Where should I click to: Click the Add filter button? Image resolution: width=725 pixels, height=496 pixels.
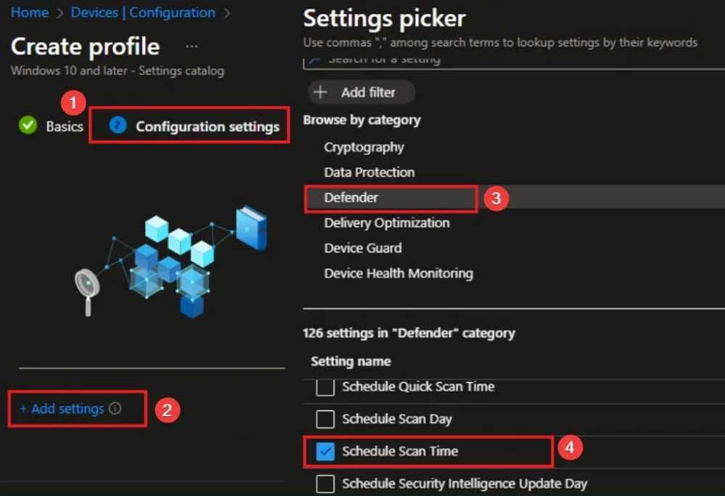[x=361, y=92]
